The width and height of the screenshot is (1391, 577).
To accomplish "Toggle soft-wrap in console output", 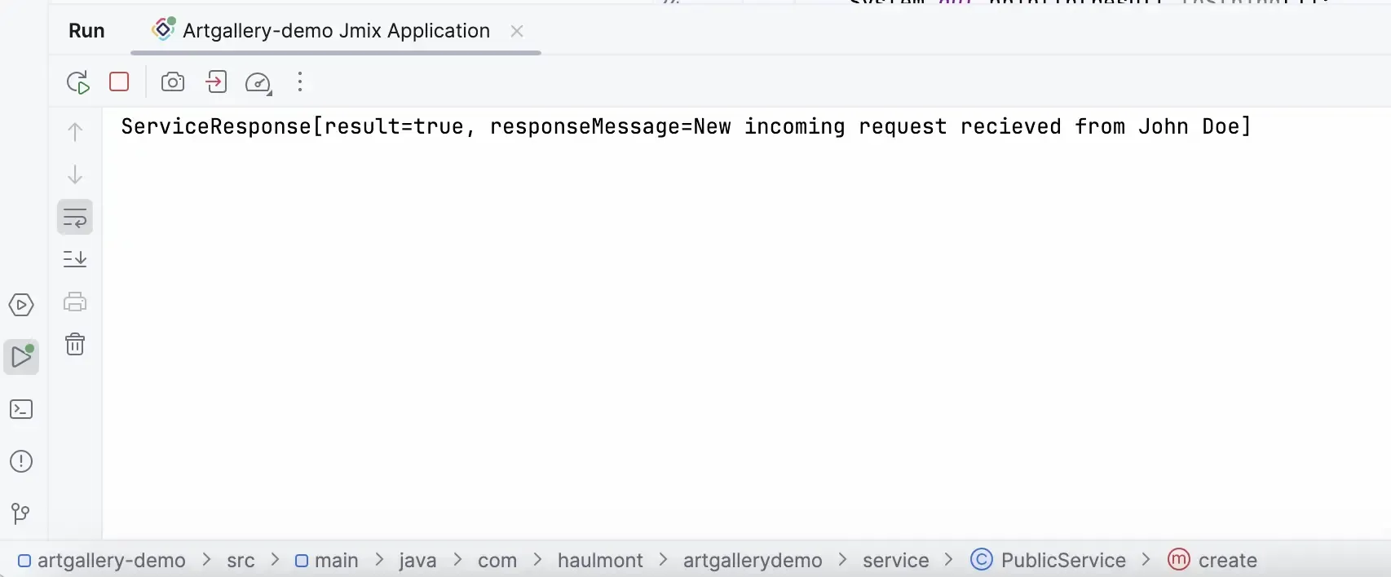I will pyautogui.click(x=75, y=218).
